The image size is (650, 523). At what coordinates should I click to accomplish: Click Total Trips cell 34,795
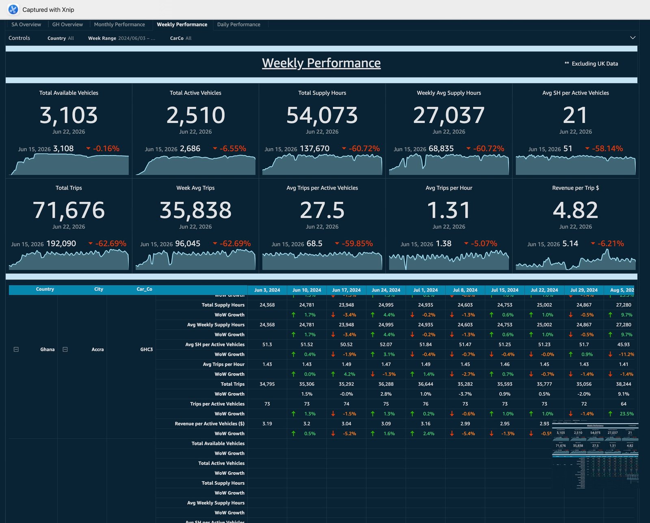coord(267,384)
